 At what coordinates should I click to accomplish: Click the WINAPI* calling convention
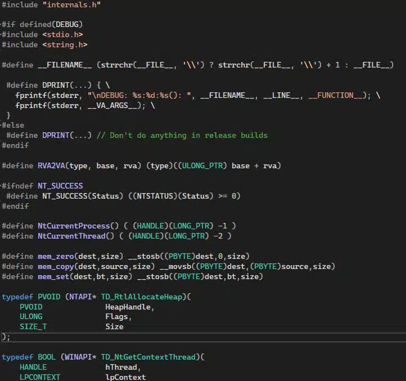point(80,357)
